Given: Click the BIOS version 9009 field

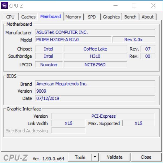Looking at the screenshot, I should pos(95,91).
